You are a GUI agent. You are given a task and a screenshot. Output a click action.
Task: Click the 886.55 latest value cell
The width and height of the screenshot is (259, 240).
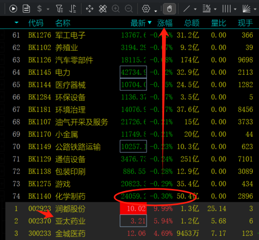tap(134, 171)
